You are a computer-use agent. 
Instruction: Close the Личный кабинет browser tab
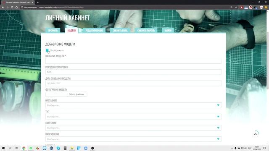(32, 3)
